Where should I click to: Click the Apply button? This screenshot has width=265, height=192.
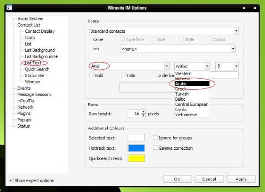point(241,179)
